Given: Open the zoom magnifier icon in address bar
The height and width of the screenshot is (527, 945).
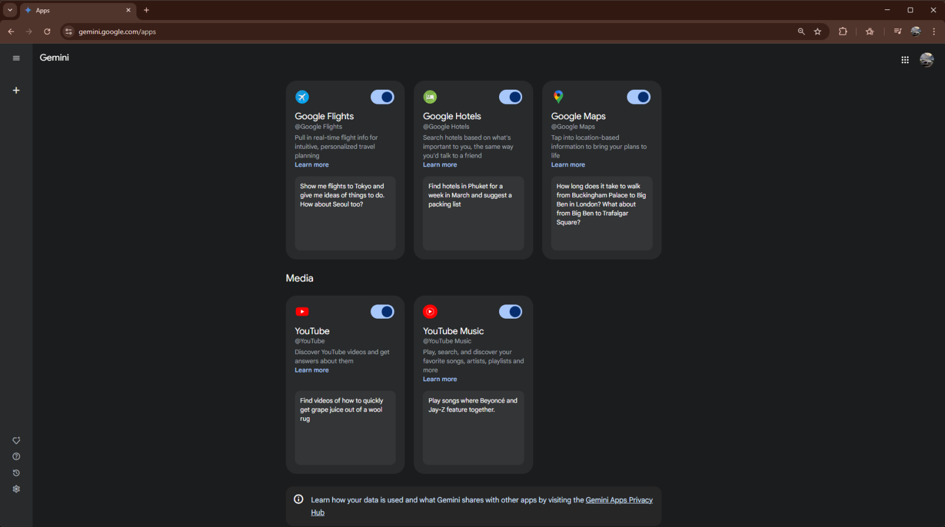Looking at the screenshot, I should tap(801, 32).
